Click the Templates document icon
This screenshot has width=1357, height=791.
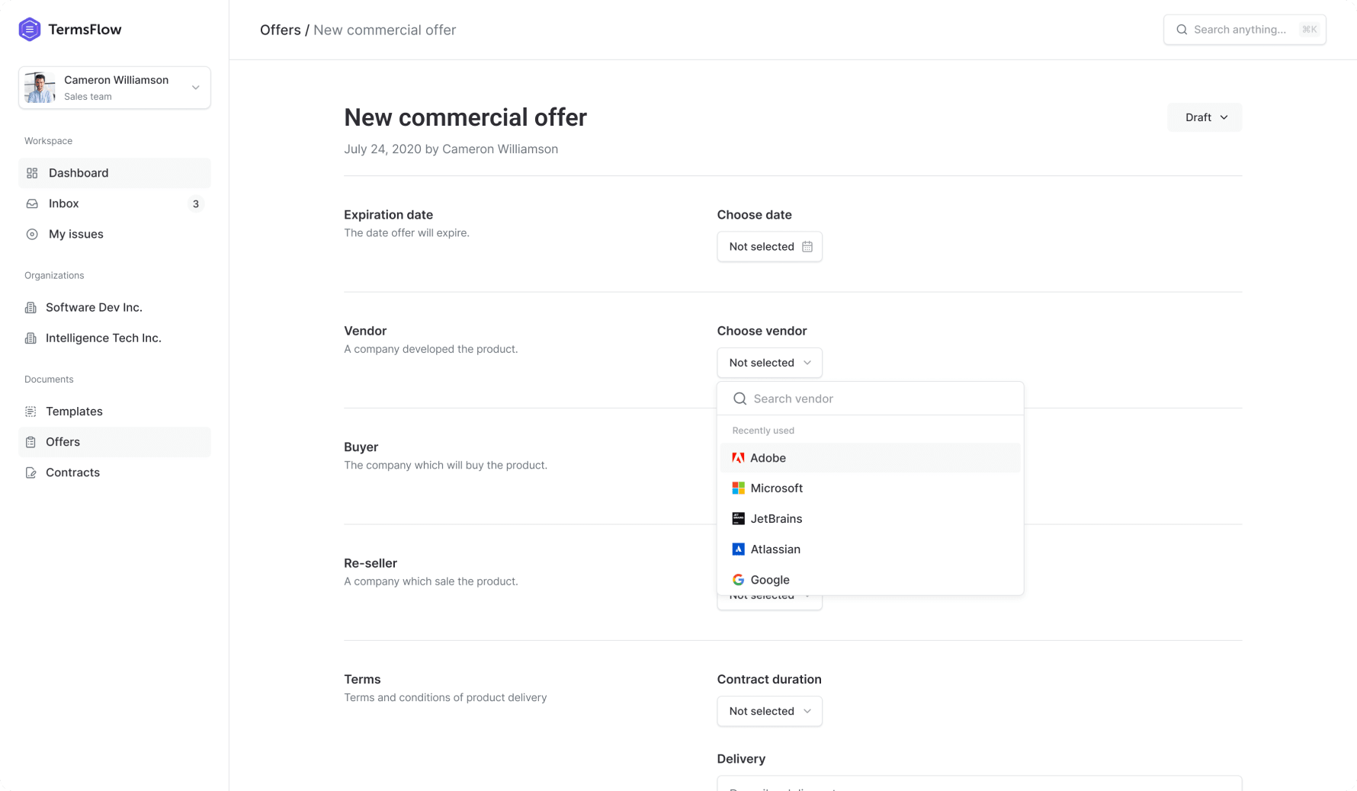click(30, 412)
